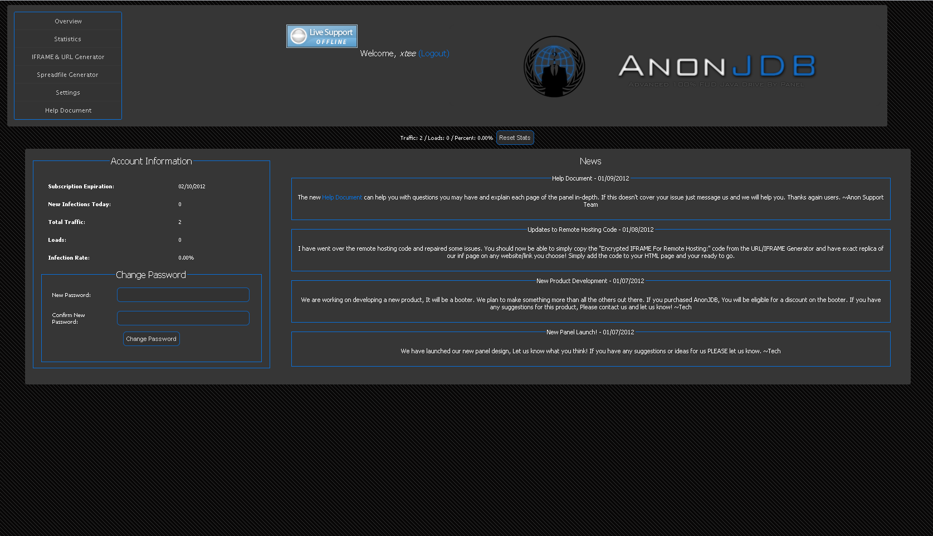Click the Anonymous globe logo
This screenshot has height=536, width=933.
554,67
